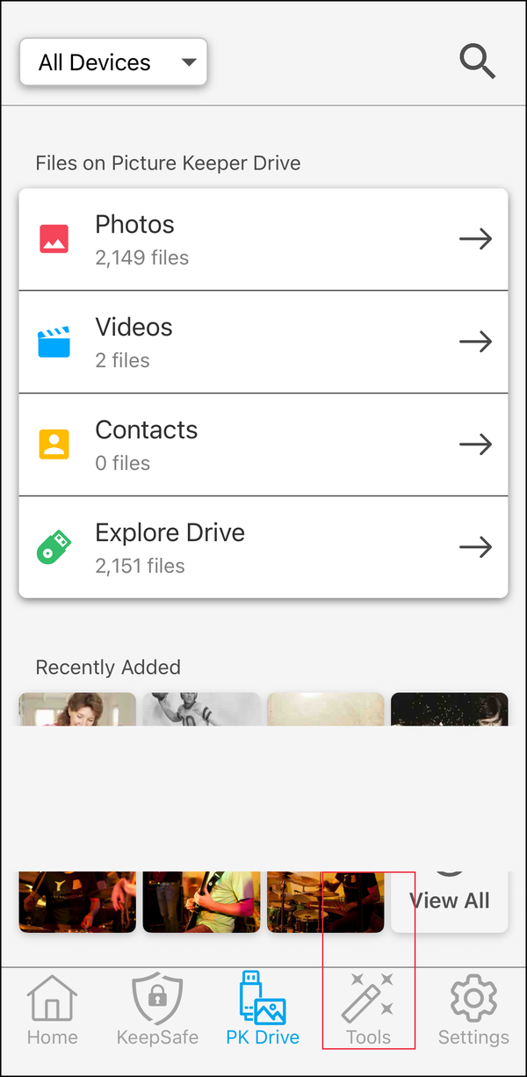
Task: Click the arrow on Videos row
Action: tap(476, 342)
